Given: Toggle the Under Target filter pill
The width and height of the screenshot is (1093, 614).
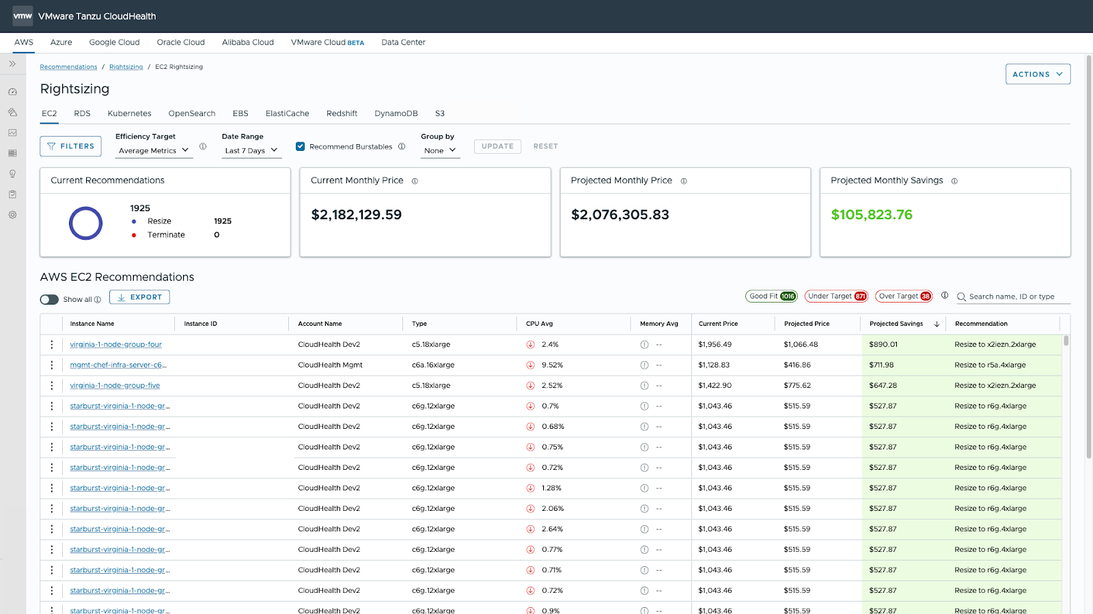Looking at the screenshot, I should 836,296.
